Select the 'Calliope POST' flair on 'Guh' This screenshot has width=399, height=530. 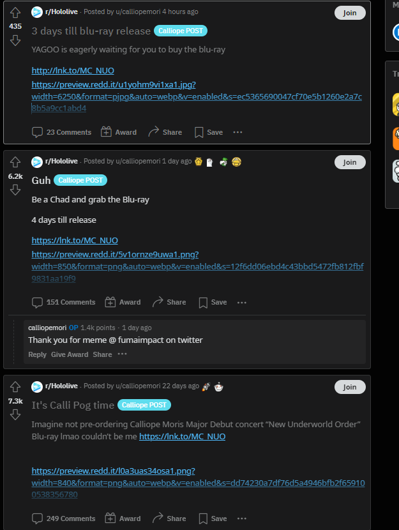point(80,180)
